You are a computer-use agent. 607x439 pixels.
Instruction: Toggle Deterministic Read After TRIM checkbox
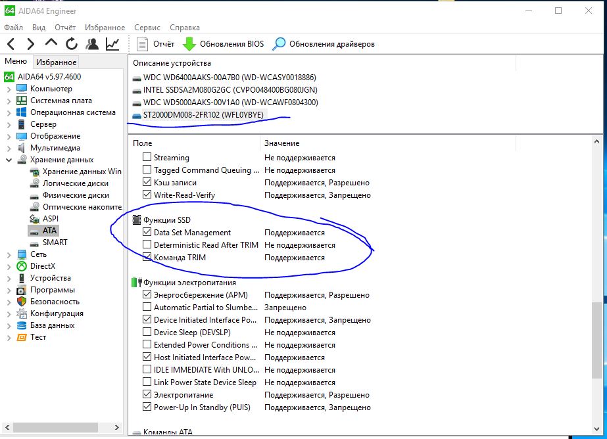[x=147, y=244]
